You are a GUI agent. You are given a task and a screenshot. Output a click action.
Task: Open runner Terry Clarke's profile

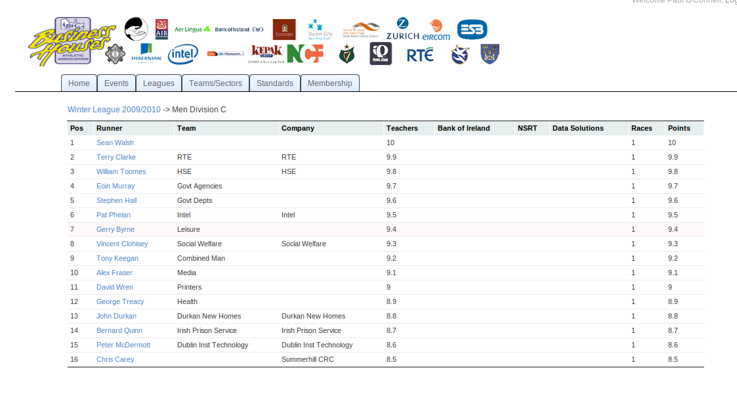click(x=116, y=157)
